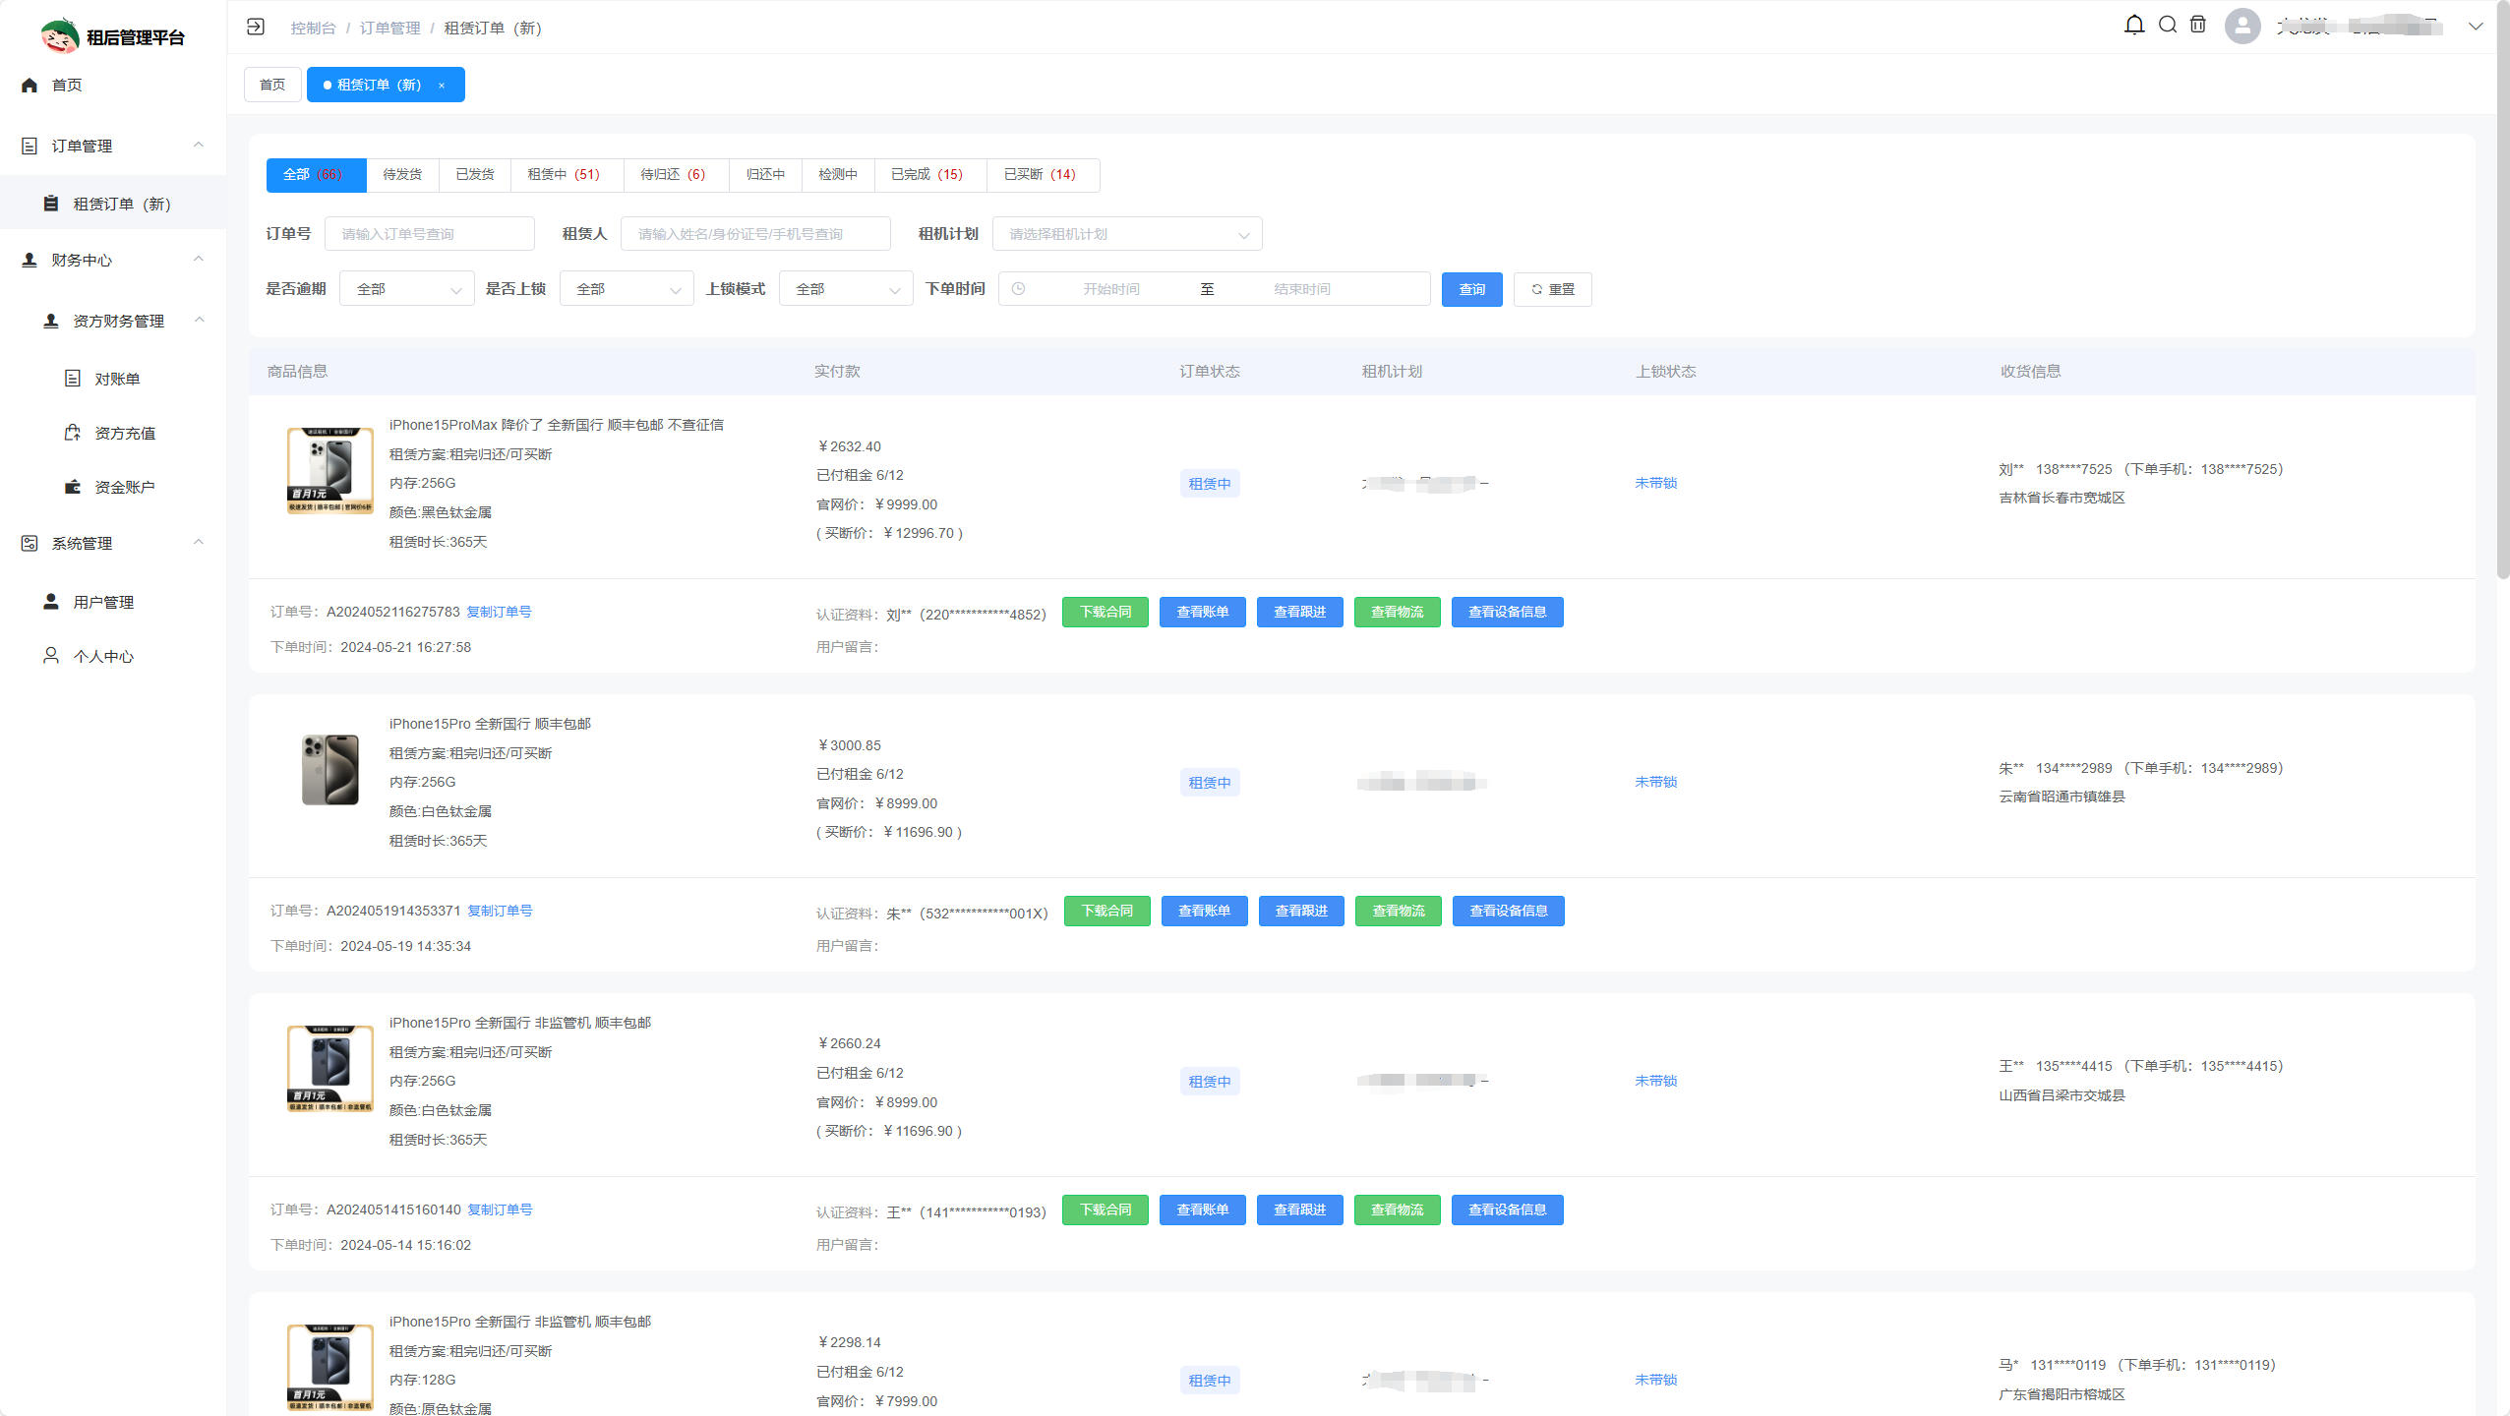The width and height of the screenshot is (2510, 1416).
Task: Open 资金账户 wallet item in sidebar
Action: coord(124,487)
